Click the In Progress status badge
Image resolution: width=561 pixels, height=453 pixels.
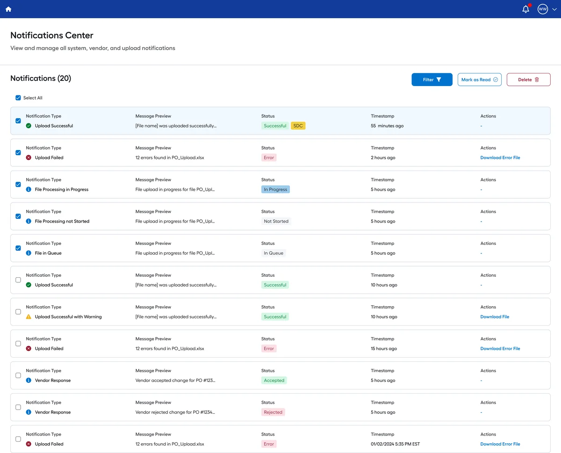tap(276, 189)
